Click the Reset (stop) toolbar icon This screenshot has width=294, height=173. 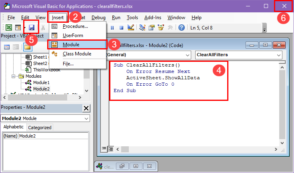point(121,28)
